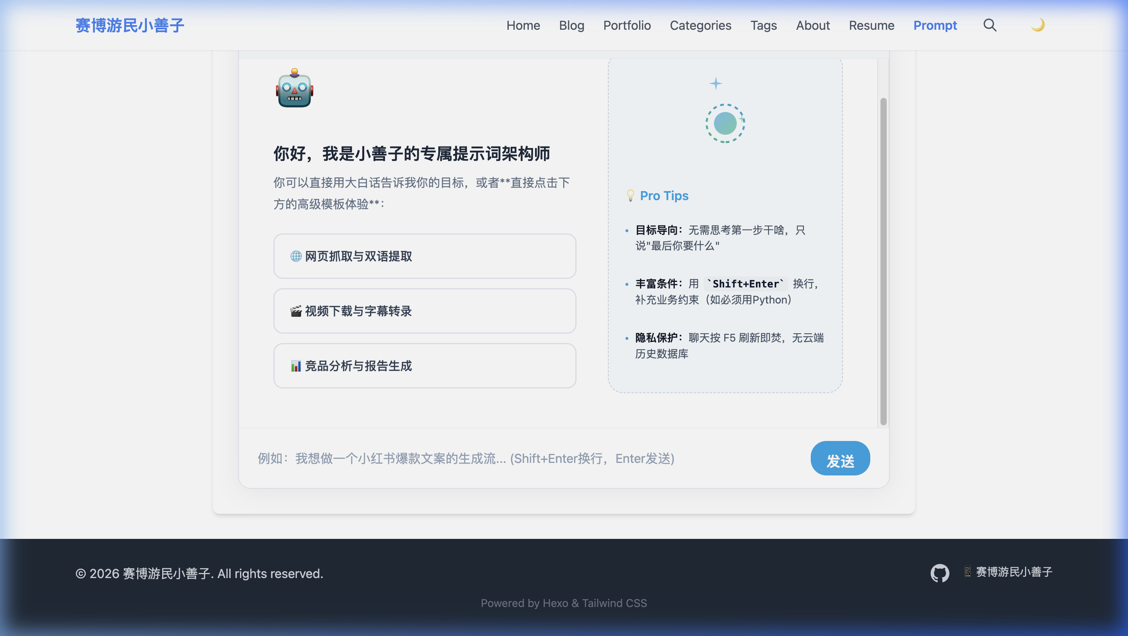Click the bar chart icon on the analysis template
The width and height of the screenshot is (1128, 636).
click(x=295, y=366)
